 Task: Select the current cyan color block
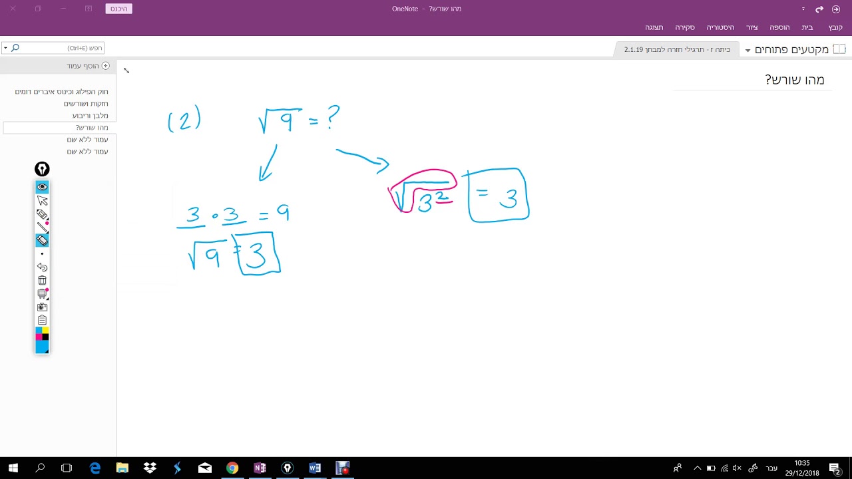(x=42, y=347)
